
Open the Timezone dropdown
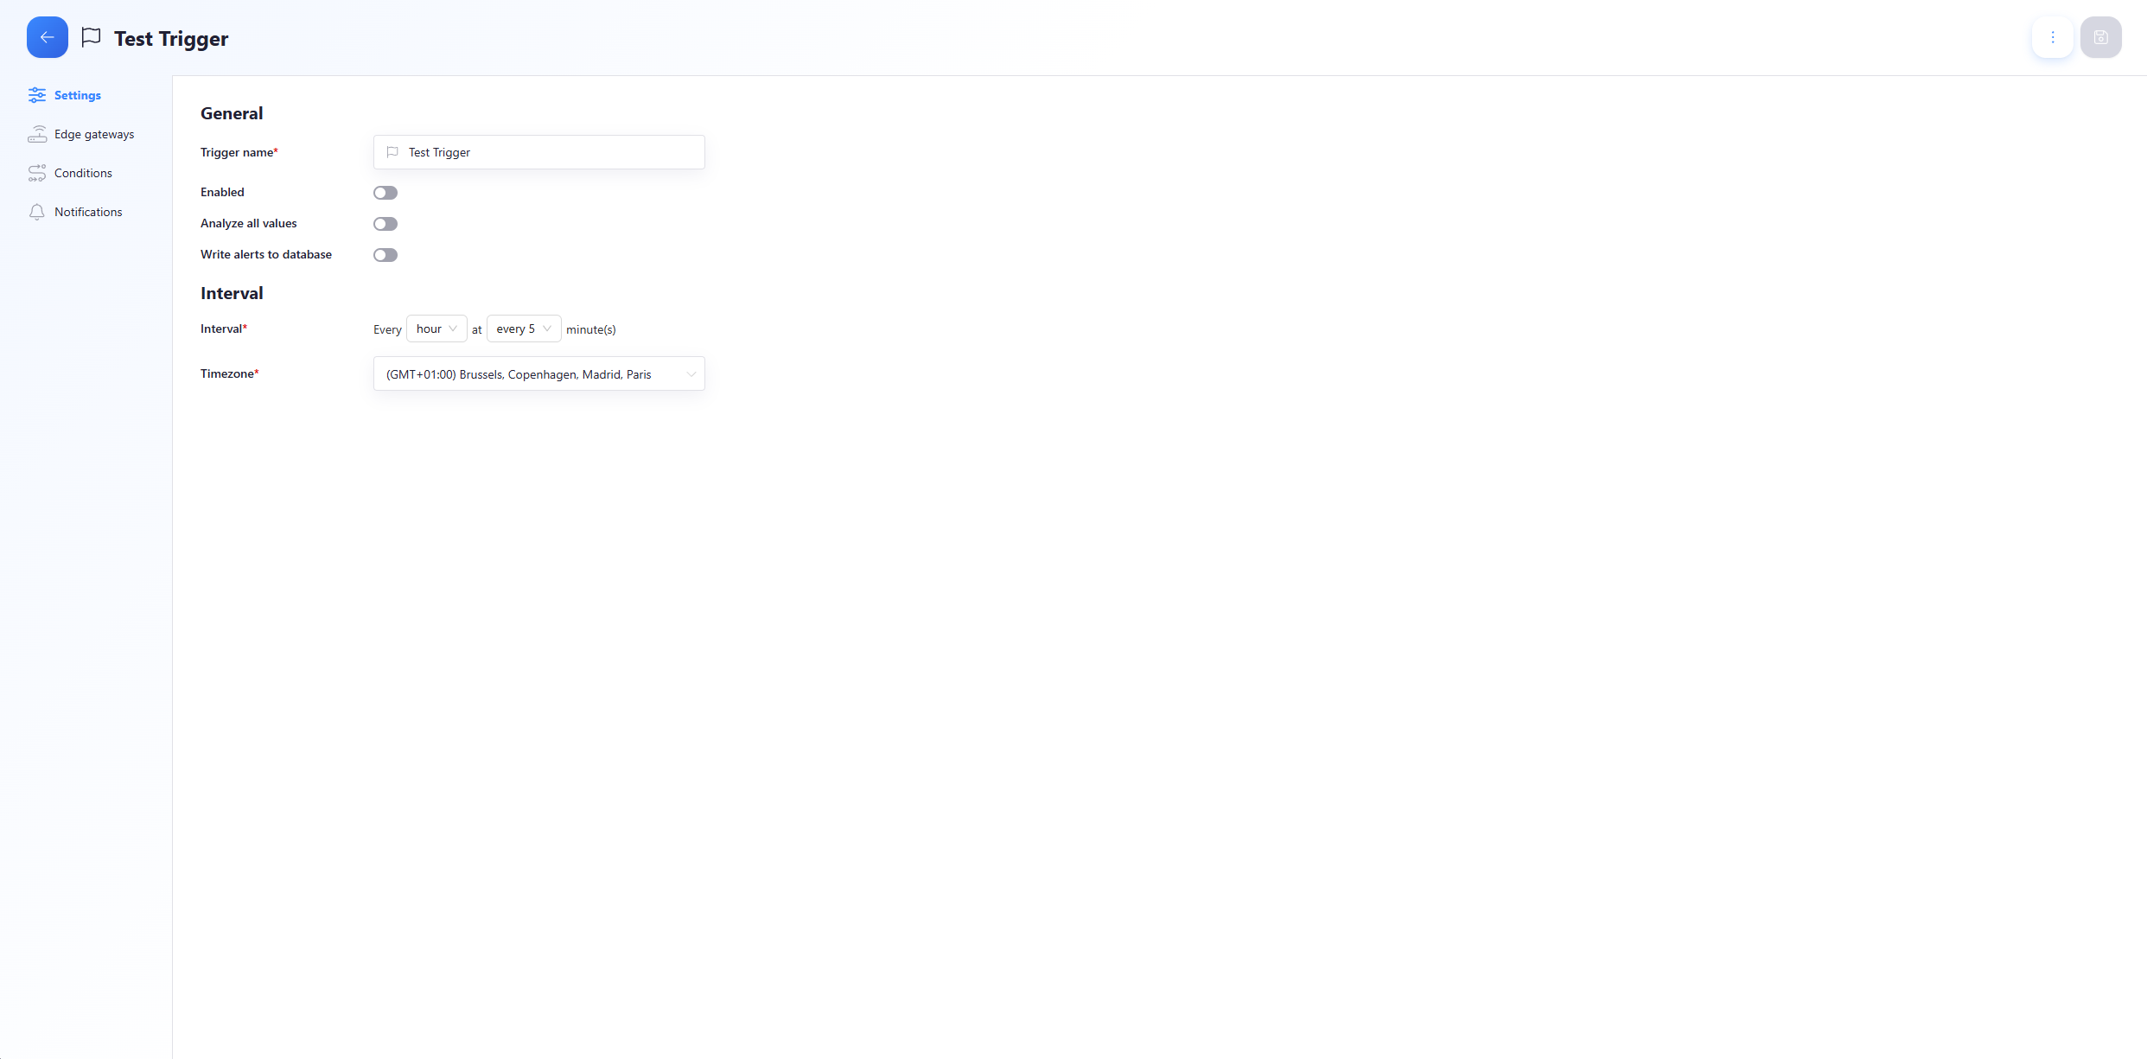pyautogui.click(x=539, y=373)
